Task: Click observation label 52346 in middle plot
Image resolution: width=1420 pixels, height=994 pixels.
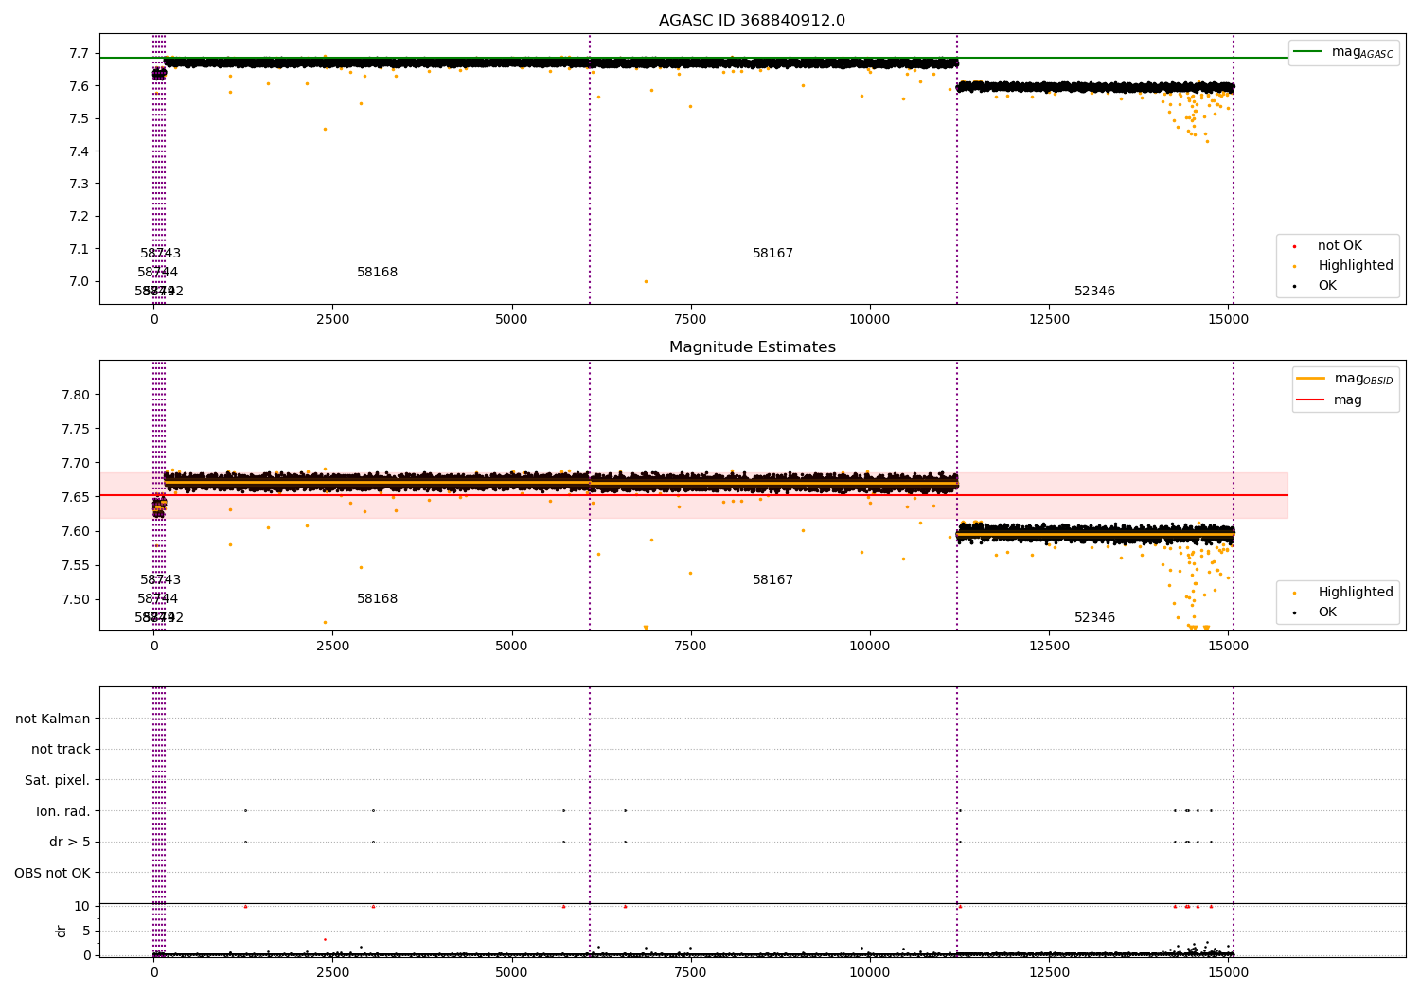Action: (x=1094, y=618)
